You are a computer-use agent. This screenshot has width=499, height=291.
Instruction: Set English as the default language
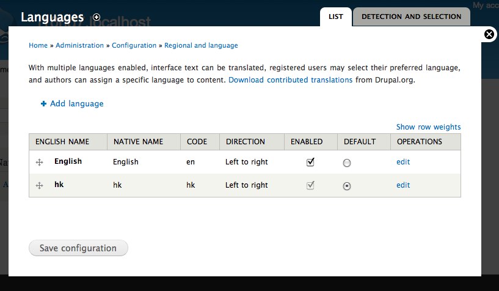point(347,163)
